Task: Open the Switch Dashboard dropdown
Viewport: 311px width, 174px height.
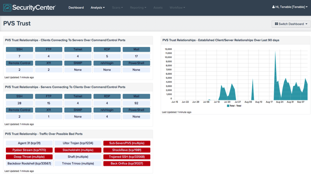Action: pos(291,24)
